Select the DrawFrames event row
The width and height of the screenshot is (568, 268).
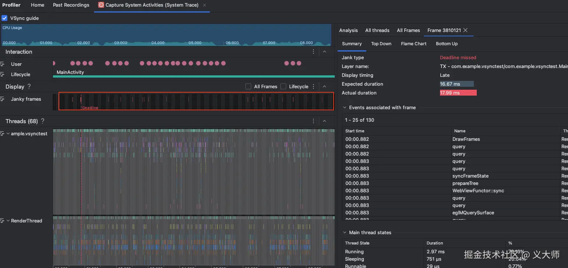click(466, 139)
